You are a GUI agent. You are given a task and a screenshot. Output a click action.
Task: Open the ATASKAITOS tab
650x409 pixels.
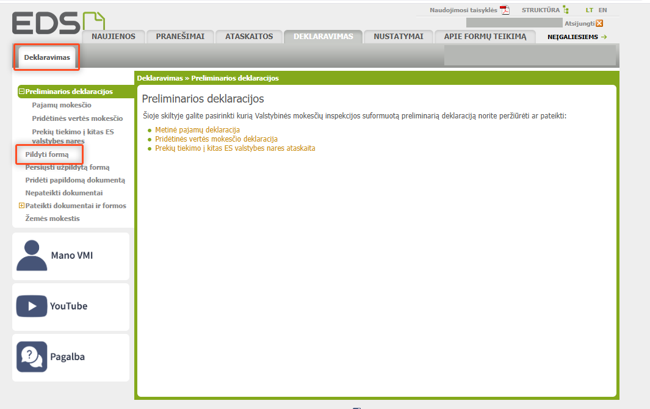(249, 37)
